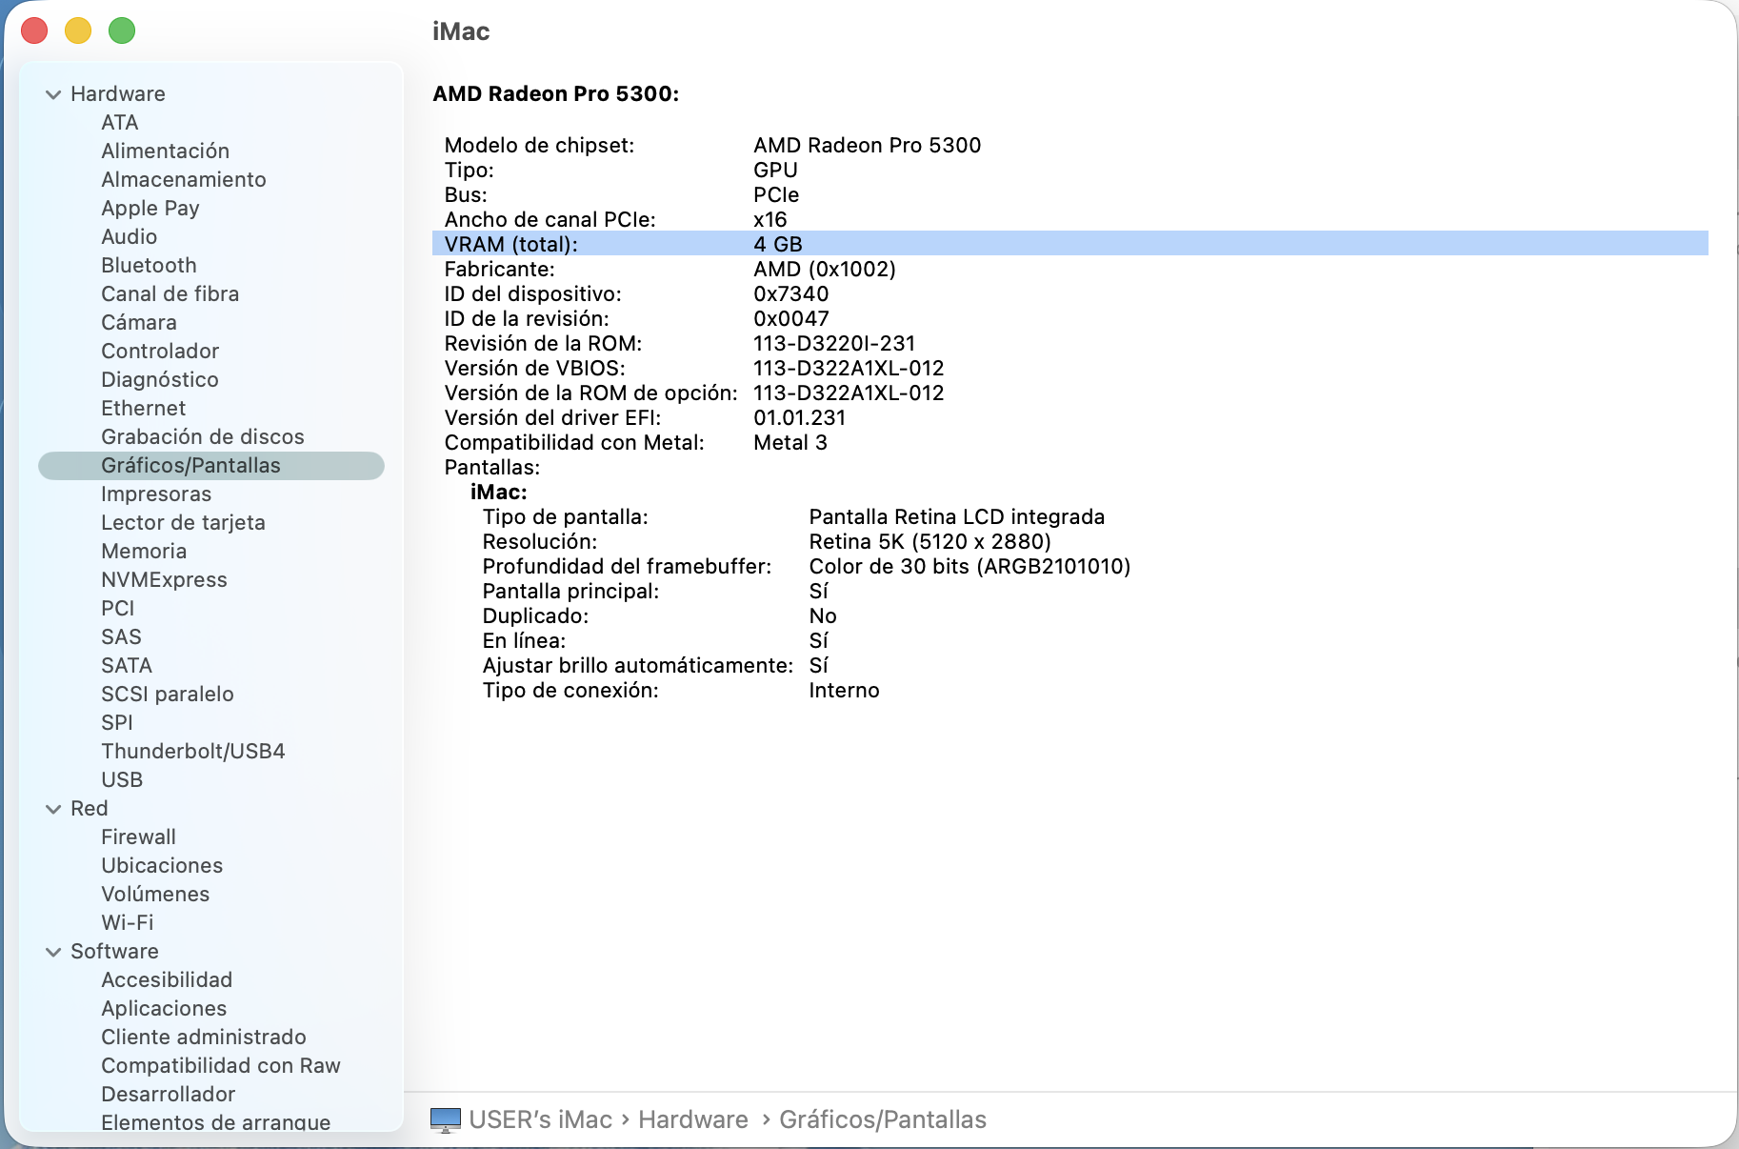Image resolution: width=1739 pixels, height=1149 pixels.
Task: Click the Red section label
Action: point(90,809)
